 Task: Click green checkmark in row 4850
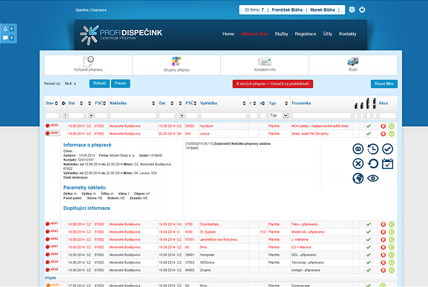click(x=368, y=126)
